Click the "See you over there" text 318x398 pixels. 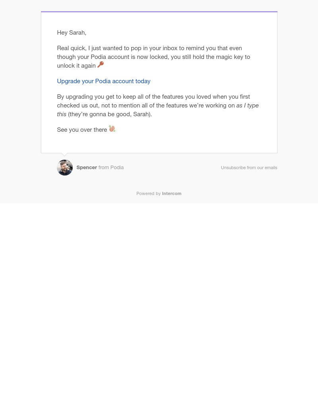82,130
